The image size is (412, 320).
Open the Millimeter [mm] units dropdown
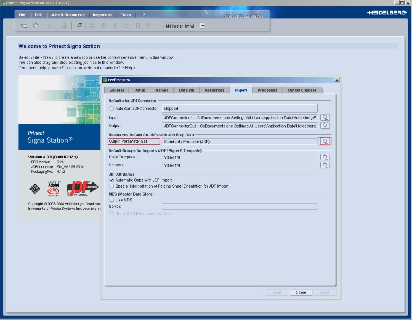(x=202, y=26)
